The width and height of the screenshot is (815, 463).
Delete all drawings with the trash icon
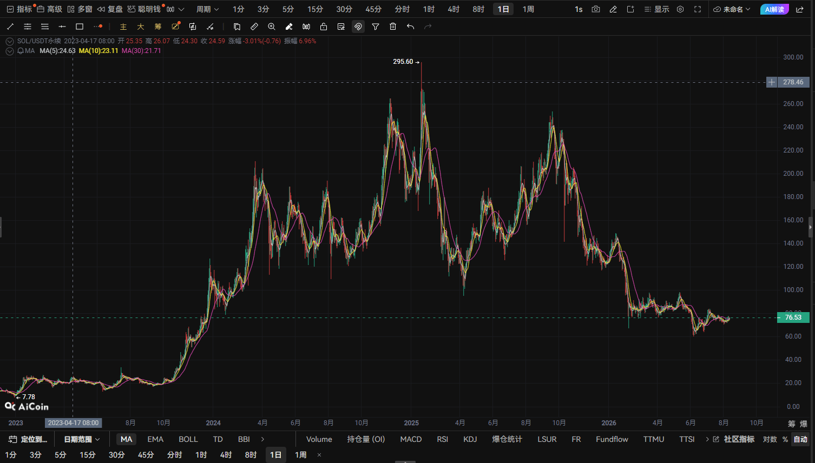[393, 27]
